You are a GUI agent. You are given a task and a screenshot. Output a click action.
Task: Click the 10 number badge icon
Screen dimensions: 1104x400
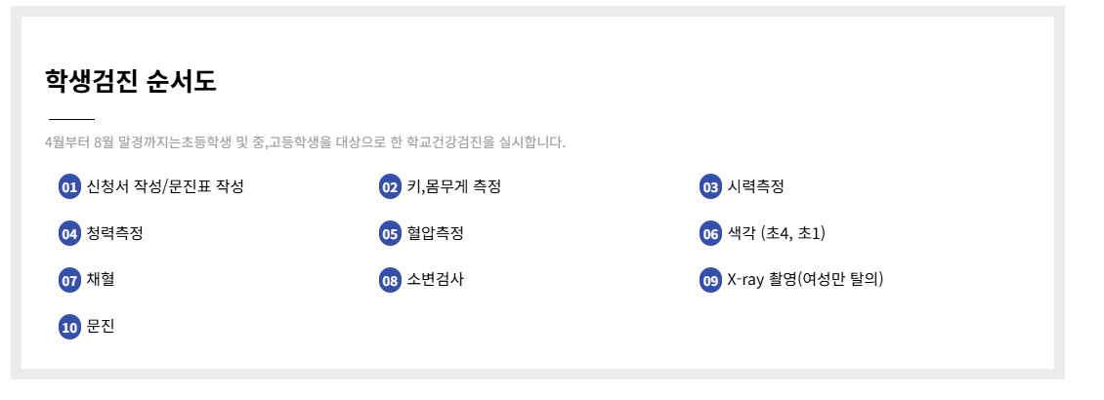[x=69, y=328]
